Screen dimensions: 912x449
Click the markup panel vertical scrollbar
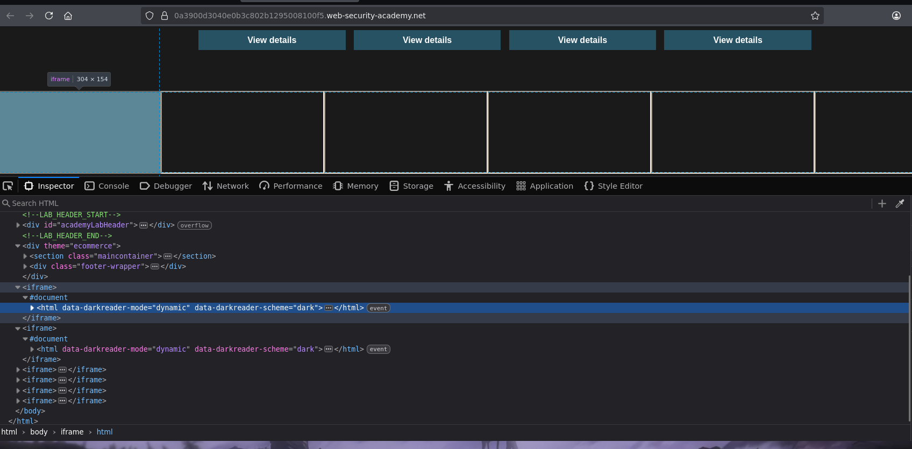(x=910, y=348)
